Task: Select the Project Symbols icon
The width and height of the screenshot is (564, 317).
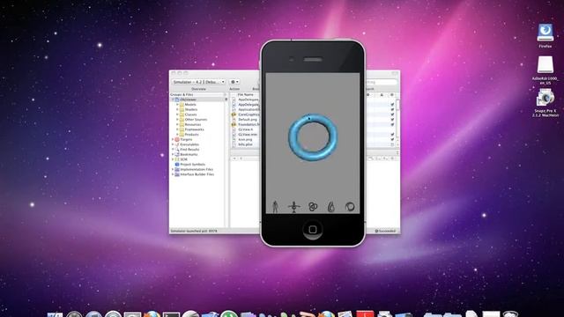Action: click(x=177, y=165)
